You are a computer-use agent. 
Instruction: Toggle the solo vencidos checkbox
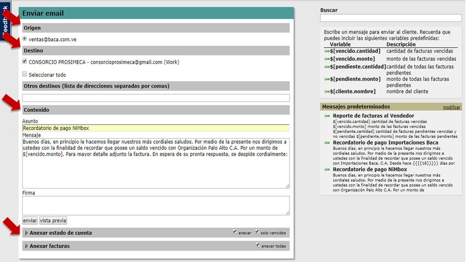257,232
